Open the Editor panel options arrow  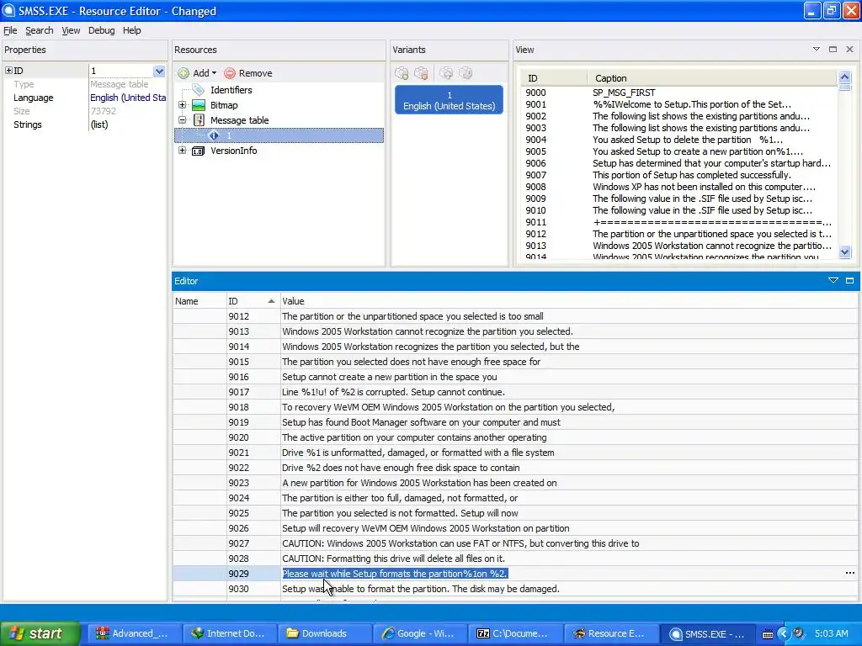pos(833,281)
